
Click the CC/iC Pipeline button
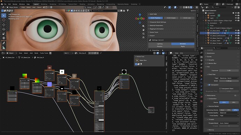pyautogui.click(x=155, y=18)
